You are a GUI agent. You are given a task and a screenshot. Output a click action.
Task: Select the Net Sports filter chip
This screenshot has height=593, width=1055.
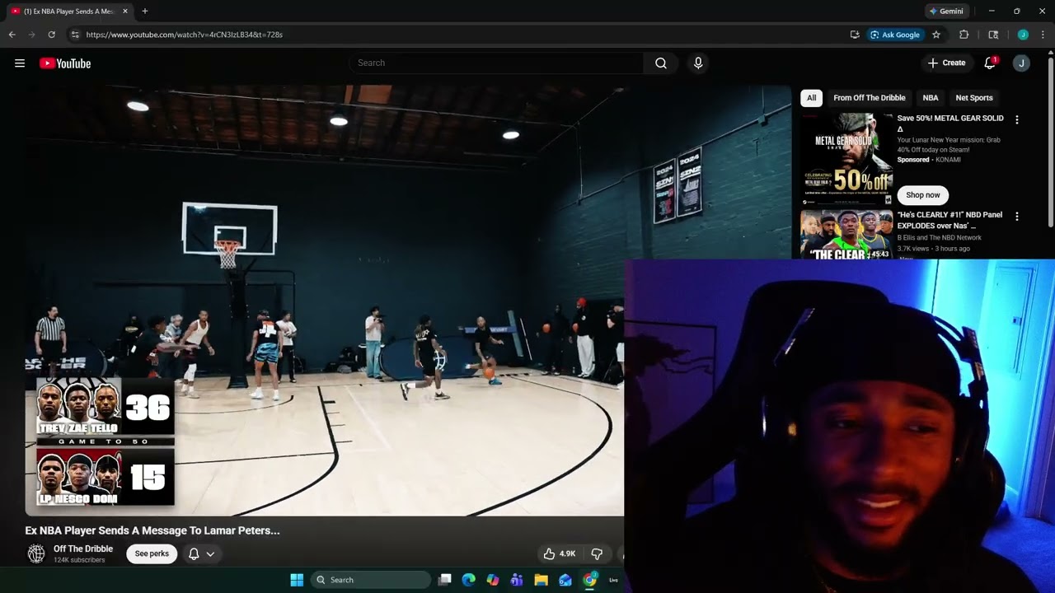coord(974,98)
